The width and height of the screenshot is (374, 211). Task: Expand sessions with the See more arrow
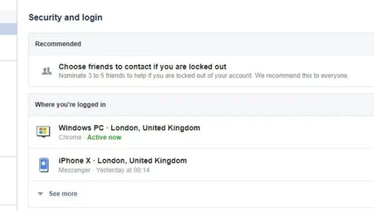(x=40, y=194)
